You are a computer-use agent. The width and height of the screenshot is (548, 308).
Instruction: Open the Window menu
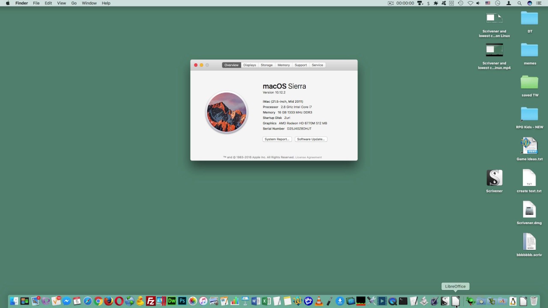point(89,3)
